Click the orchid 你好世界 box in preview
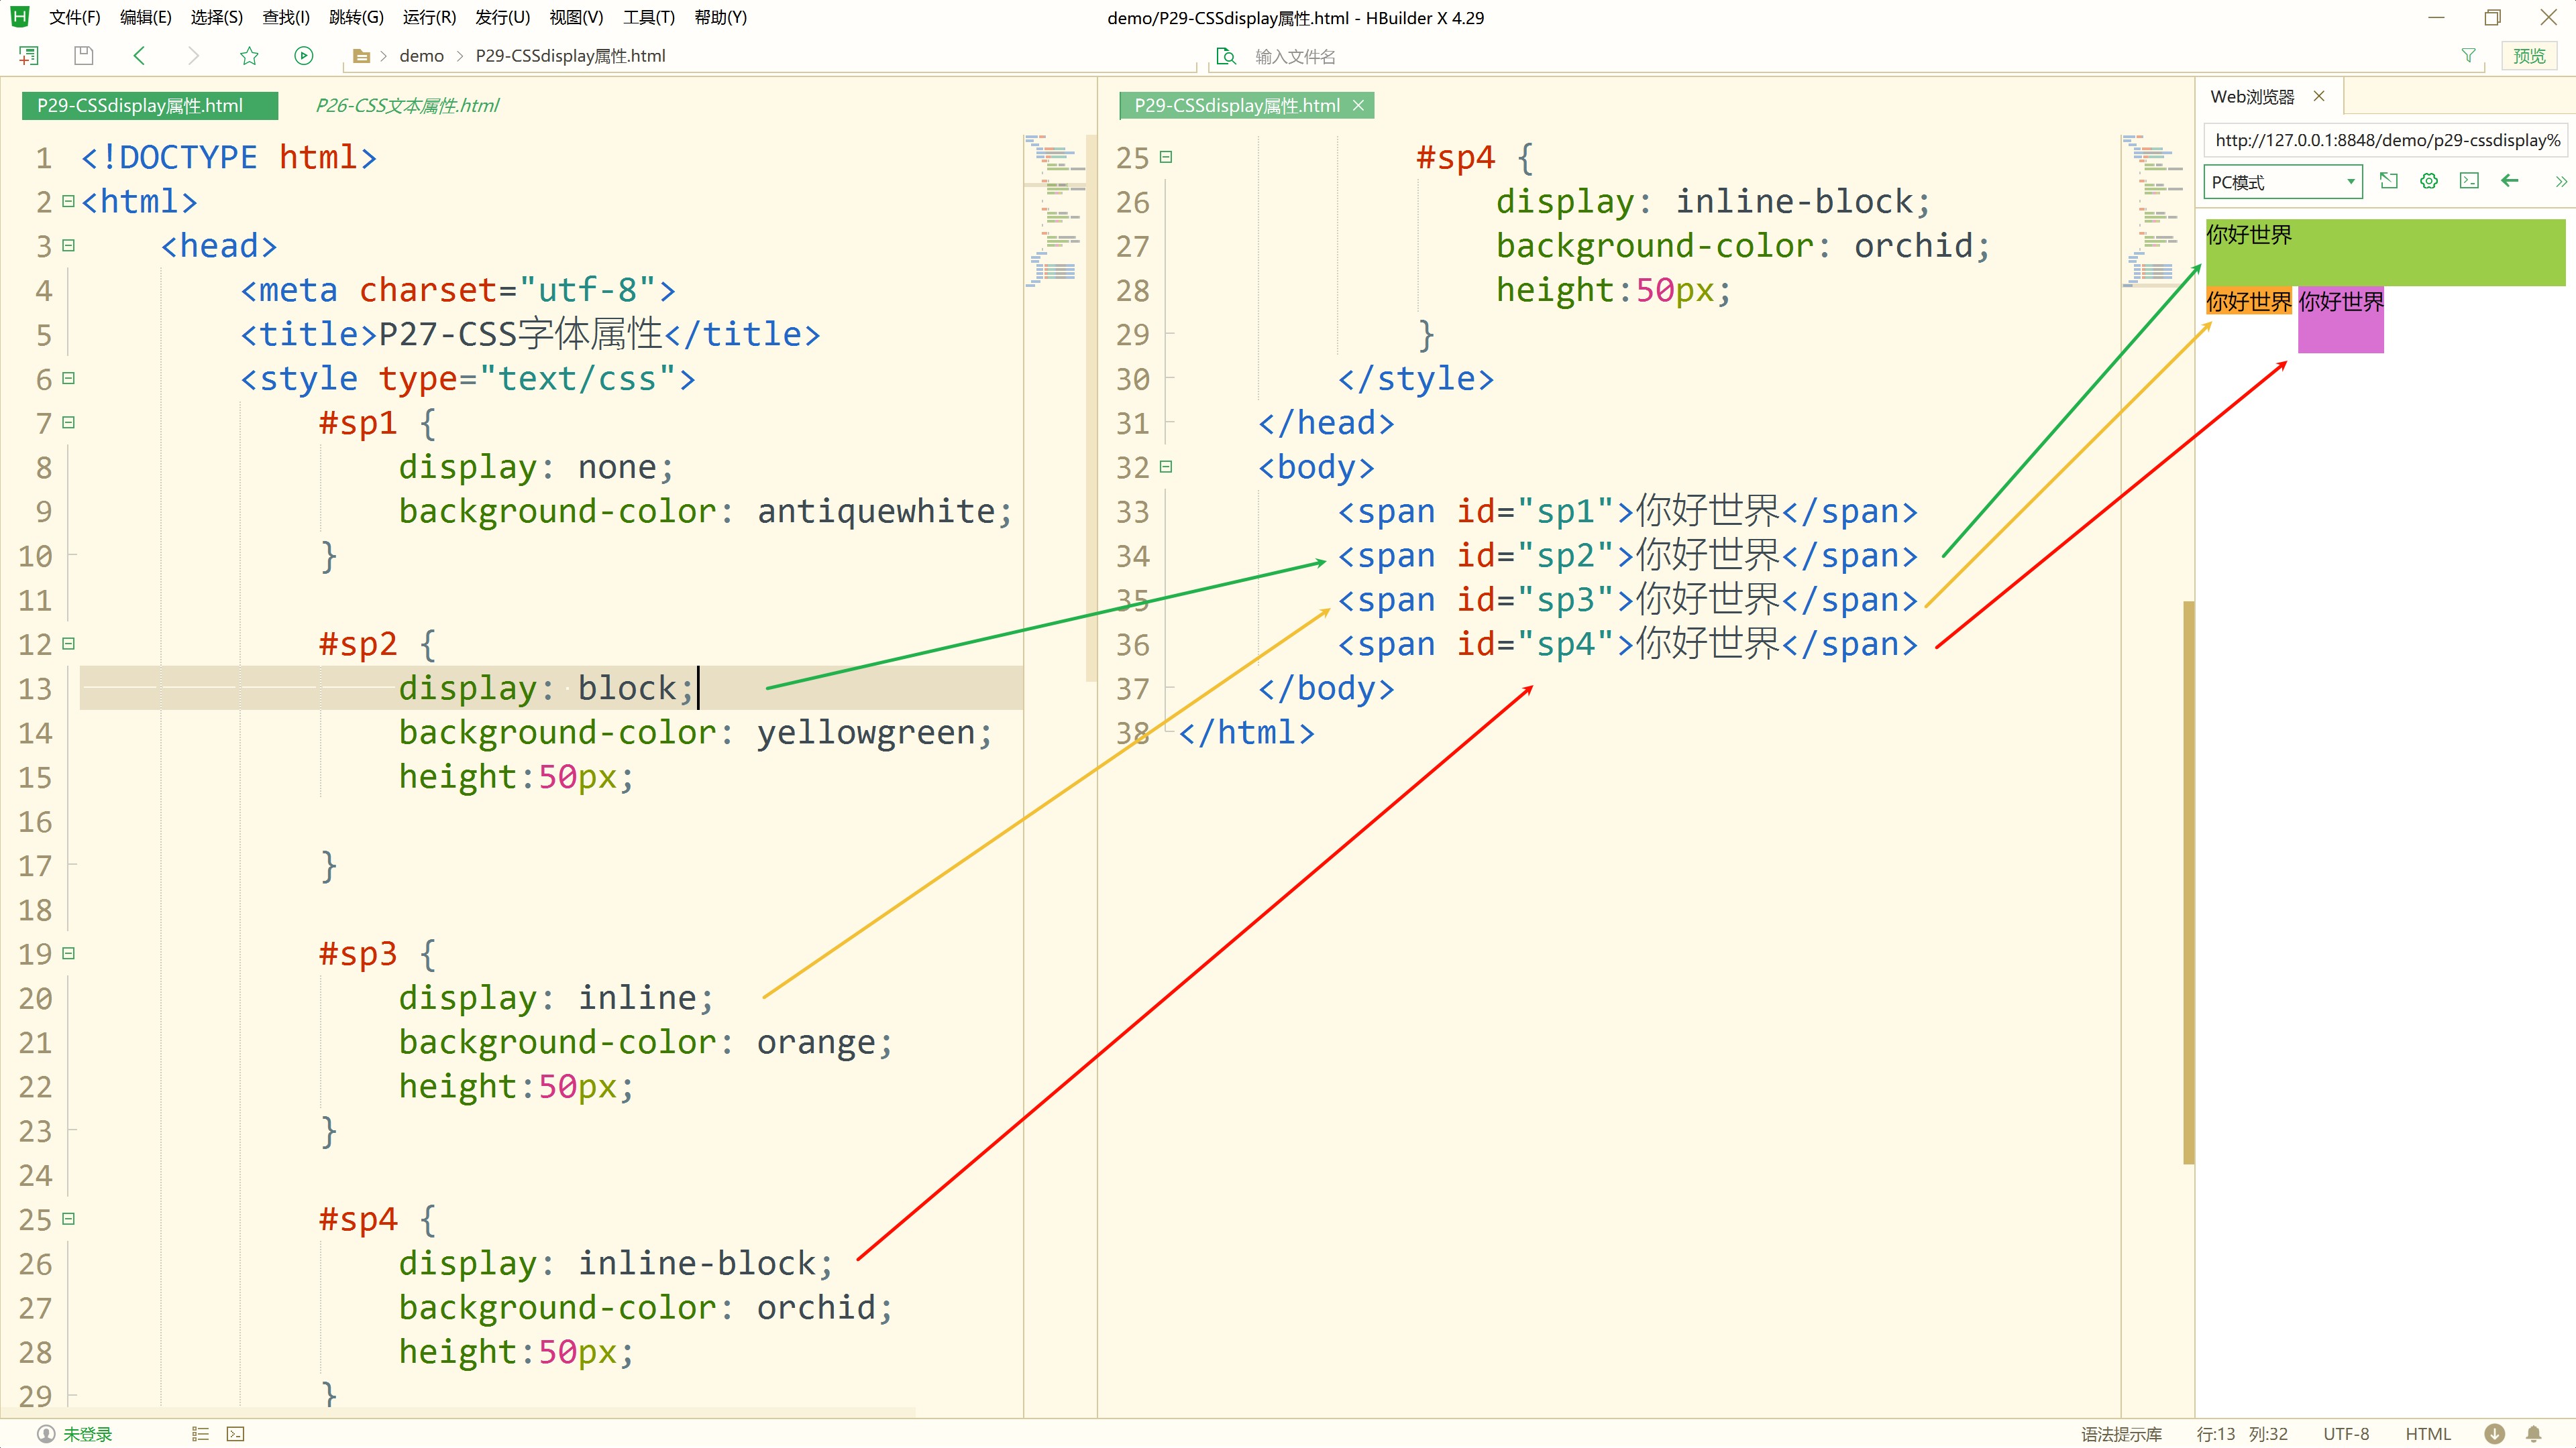This screenshot has width=2576, height=1448. tap(2340, 319)
